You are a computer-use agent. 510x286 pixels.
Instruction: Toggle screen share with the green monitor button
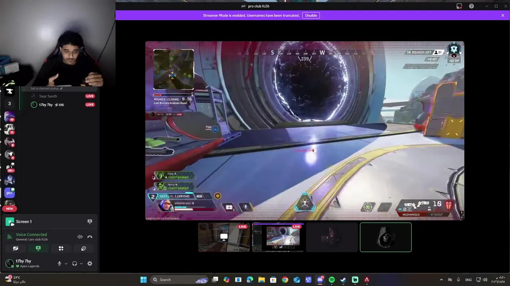tap(38, 248)
